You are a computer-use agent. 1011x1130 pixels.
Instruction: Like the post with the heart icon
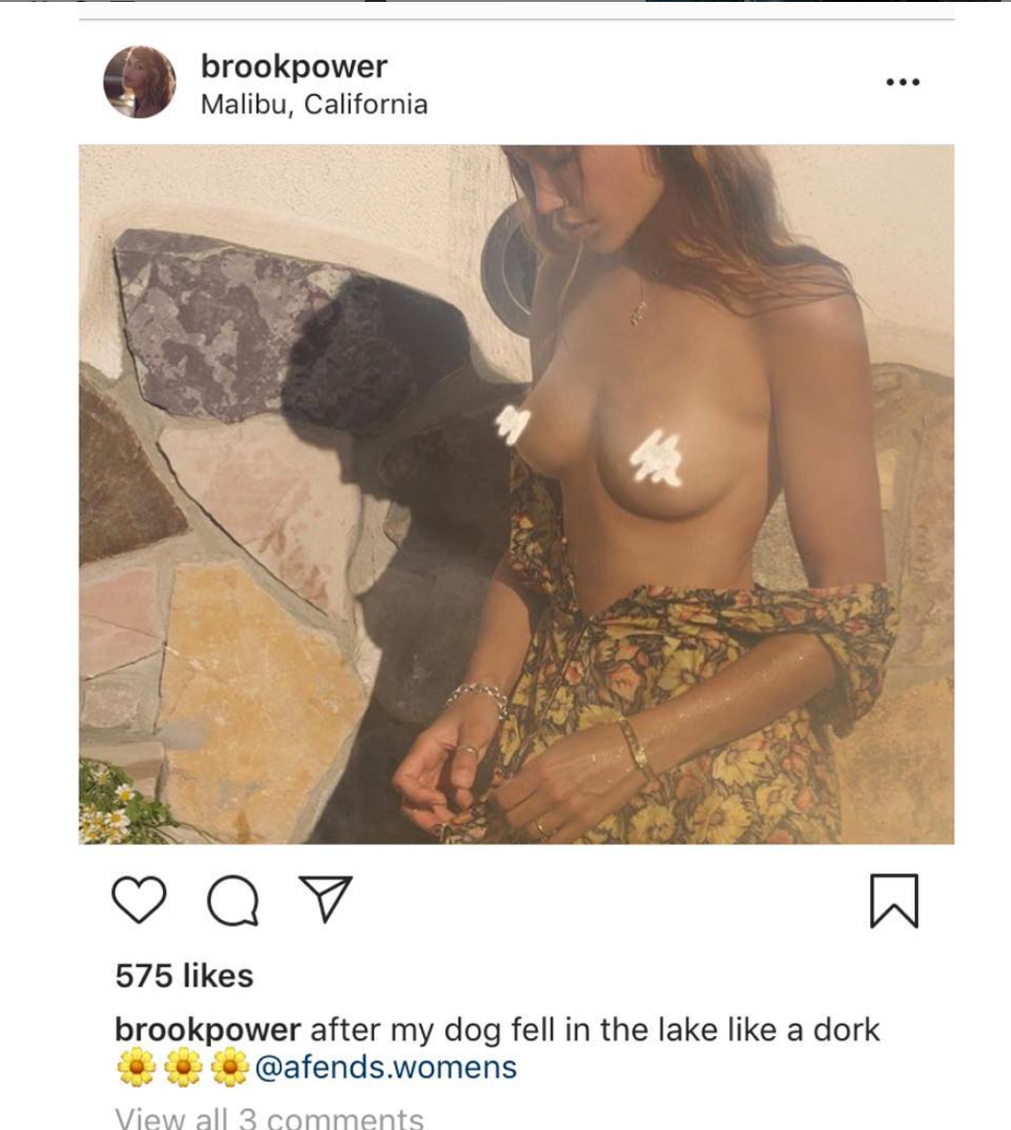click(x=139, y=900)
